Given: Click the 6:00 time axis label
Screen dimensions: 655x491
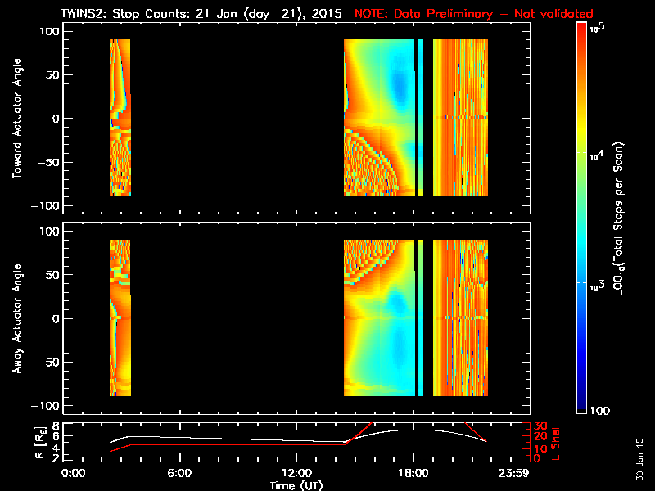Looking at the screenshot, I should 179,474.
